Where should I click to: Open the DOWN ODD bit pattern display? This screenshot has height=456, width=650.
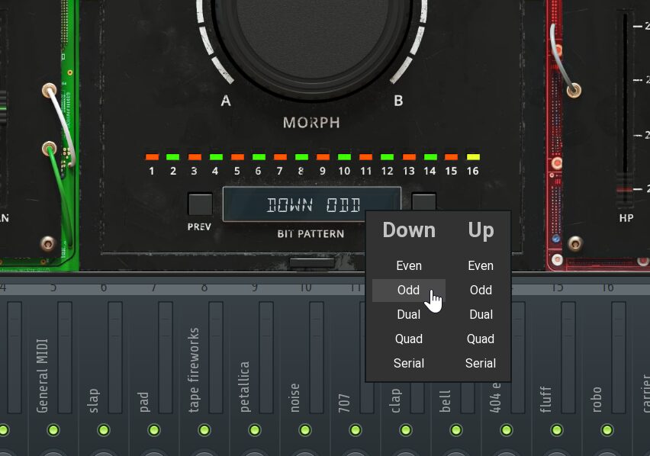point(312,204)
